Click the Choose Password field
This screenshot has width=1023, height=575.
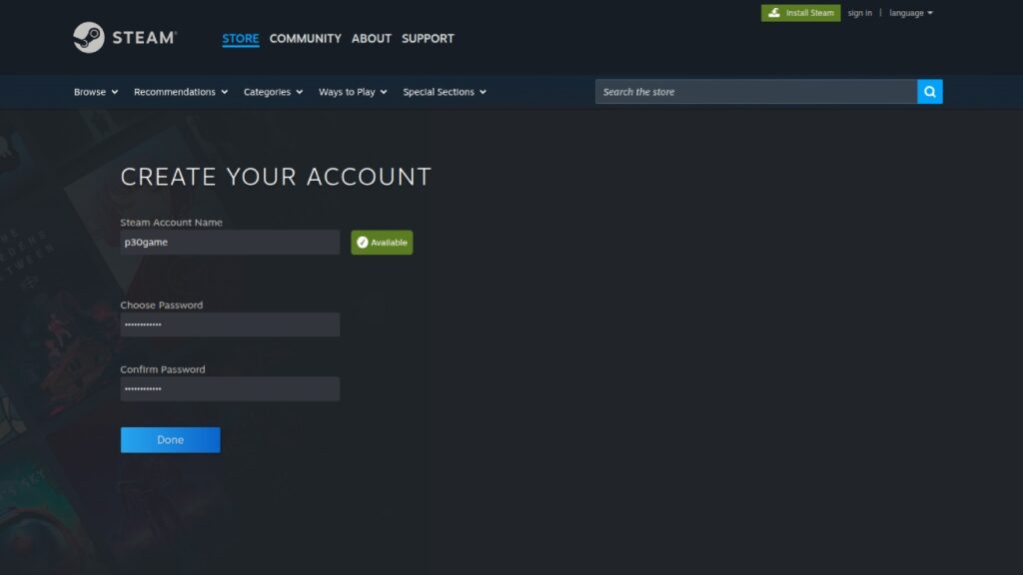230,324
